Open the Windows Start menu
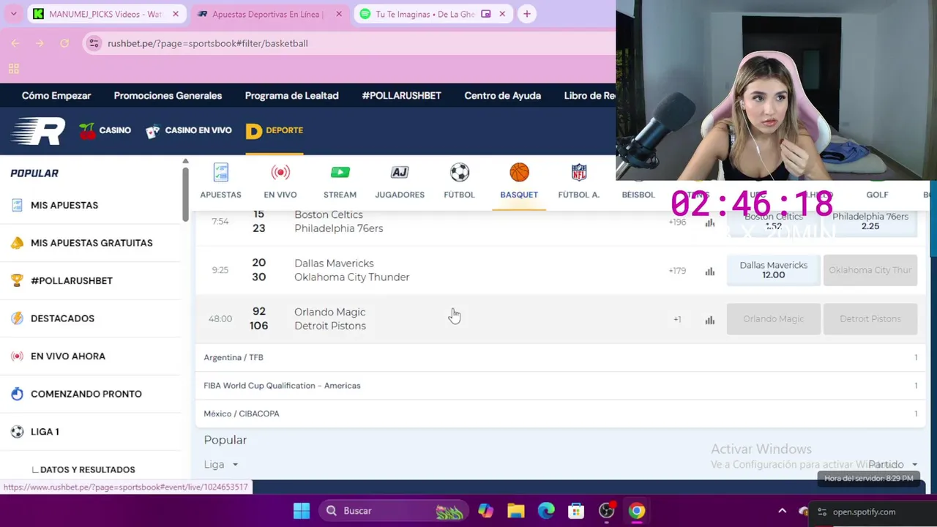Screen dimensions: 937x527 pyautogui.click(x=302, y=511)
